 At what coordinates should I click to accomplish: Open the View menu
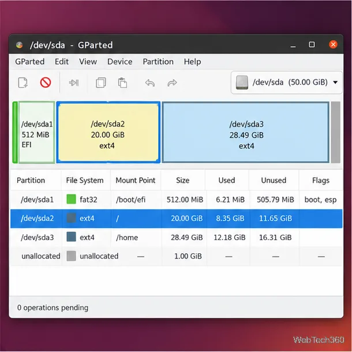coord(88,62)
